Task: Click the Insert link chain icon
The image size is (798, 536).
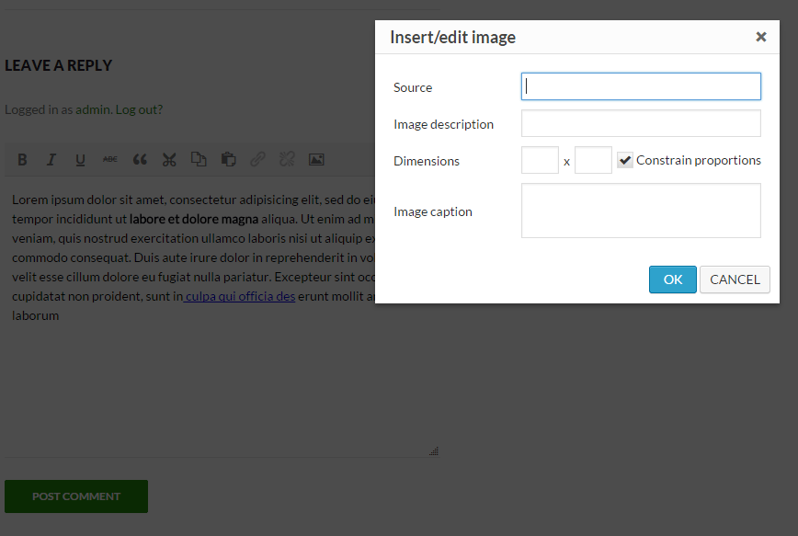Action: coord(257,160)
